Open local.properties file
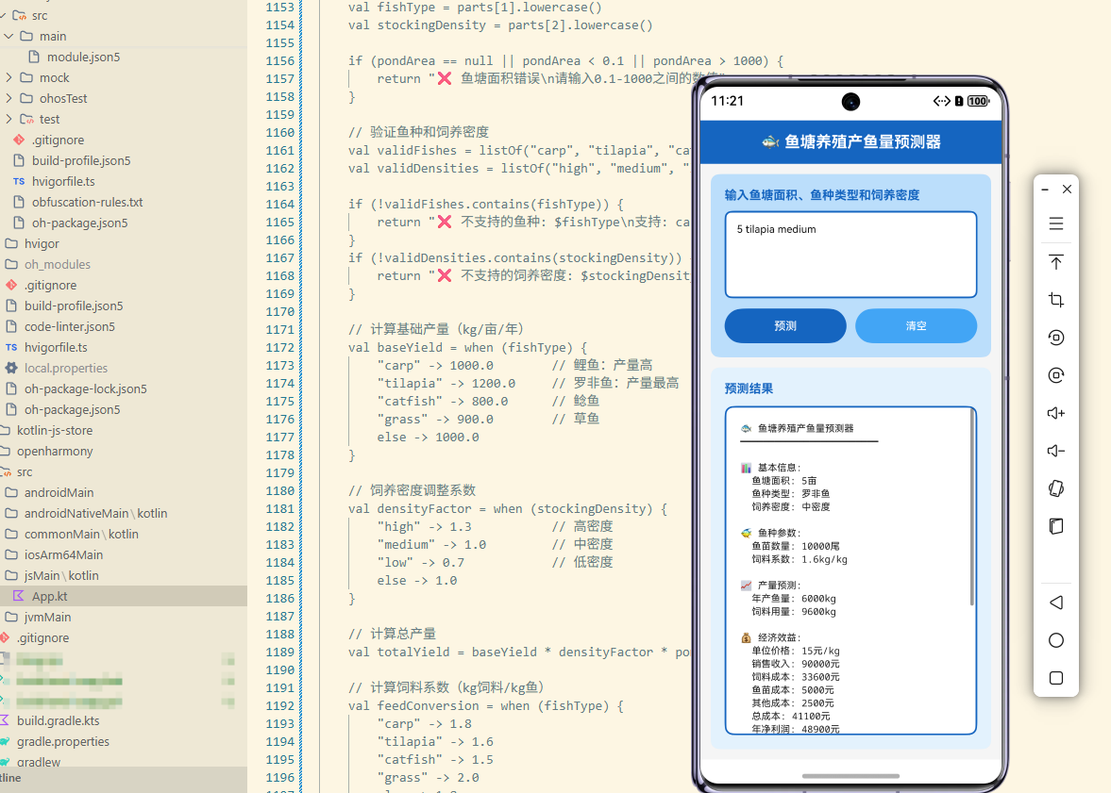The height and width of the screenshot is (793, 1111). point(66,368)
